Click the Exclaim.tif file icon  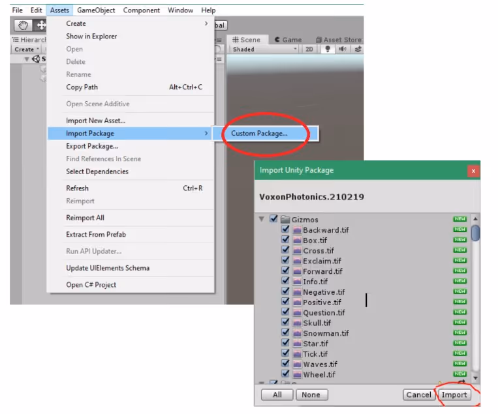click(297, 261)
